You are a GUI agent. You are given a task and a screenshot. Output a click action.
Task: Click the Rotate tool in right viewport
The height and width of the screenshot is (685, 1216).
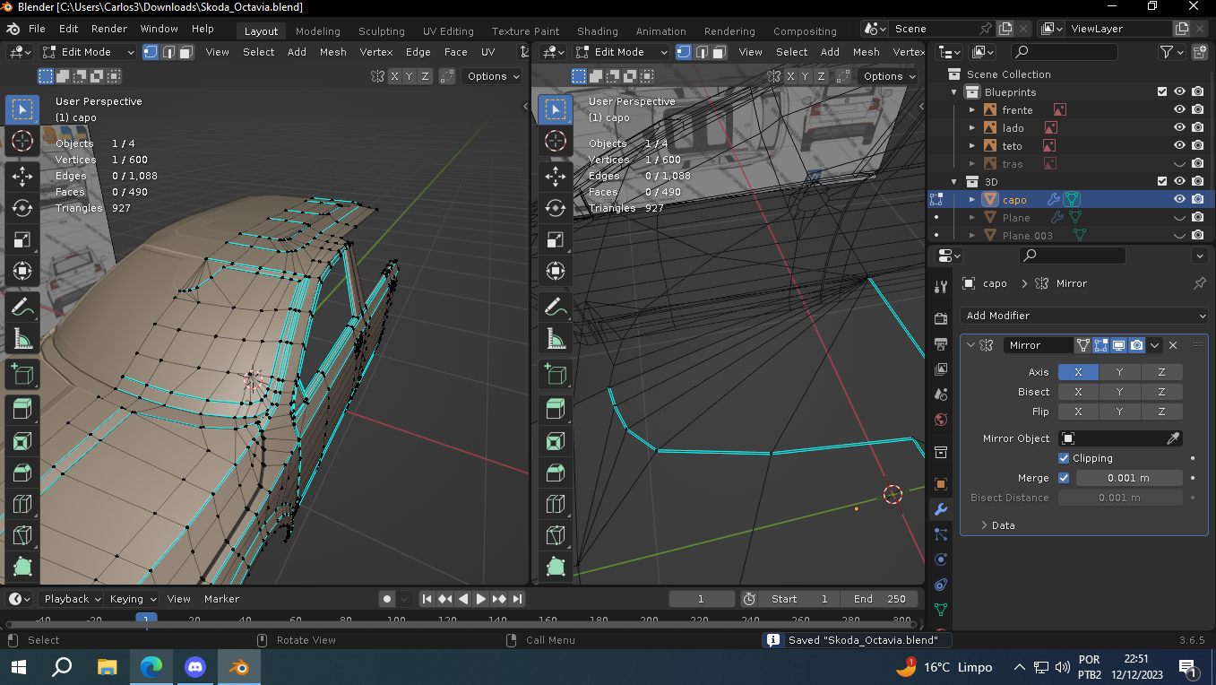pos(556,208)
